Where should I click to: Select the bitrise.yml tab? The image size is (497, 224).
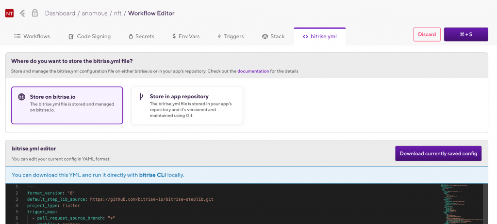click(x=319, y=36)
